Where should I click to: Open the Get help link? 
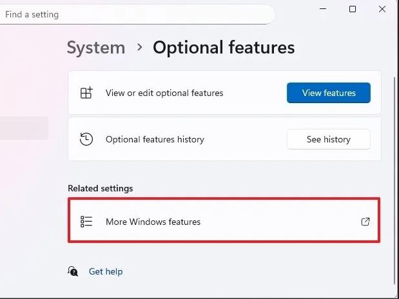point(106,271)
